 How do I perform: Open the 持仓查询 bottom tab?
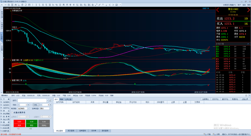click(x=60, y=131)
